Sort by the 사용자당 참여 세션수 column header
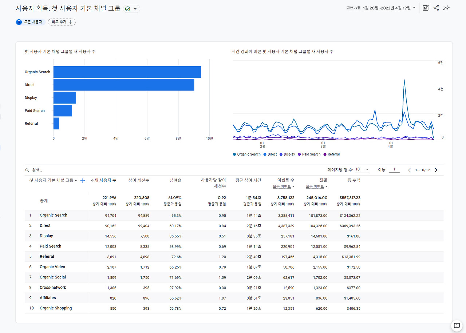 pyautogui.click(x=213, y=183)
